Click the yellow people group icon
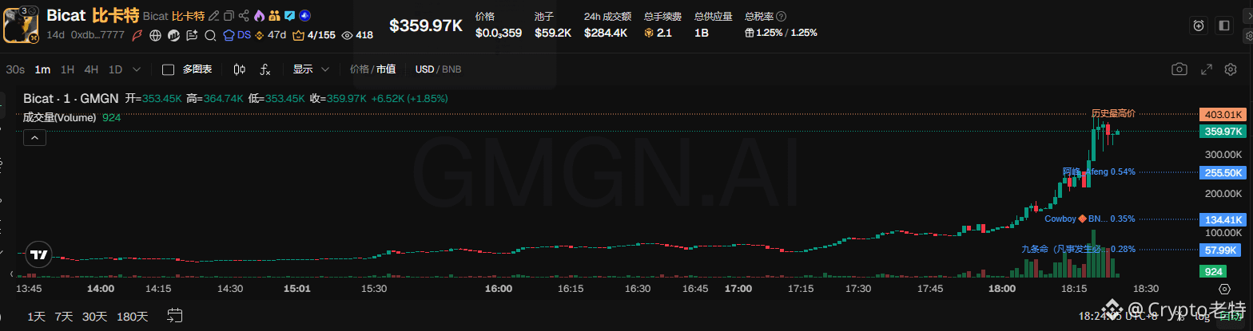The width and height of the screenshot is (1253, 331). pos(274,16)
